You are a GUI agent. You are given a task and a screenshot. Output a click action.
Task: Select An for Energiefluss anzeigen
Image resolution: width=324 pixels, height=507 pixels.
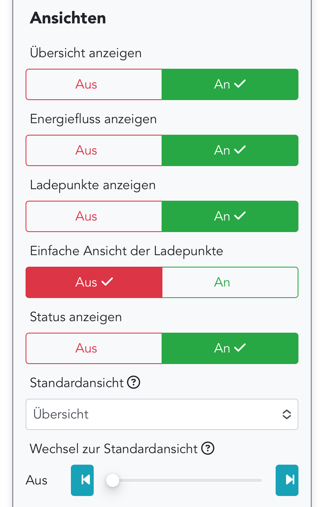(x=230, y=150)
